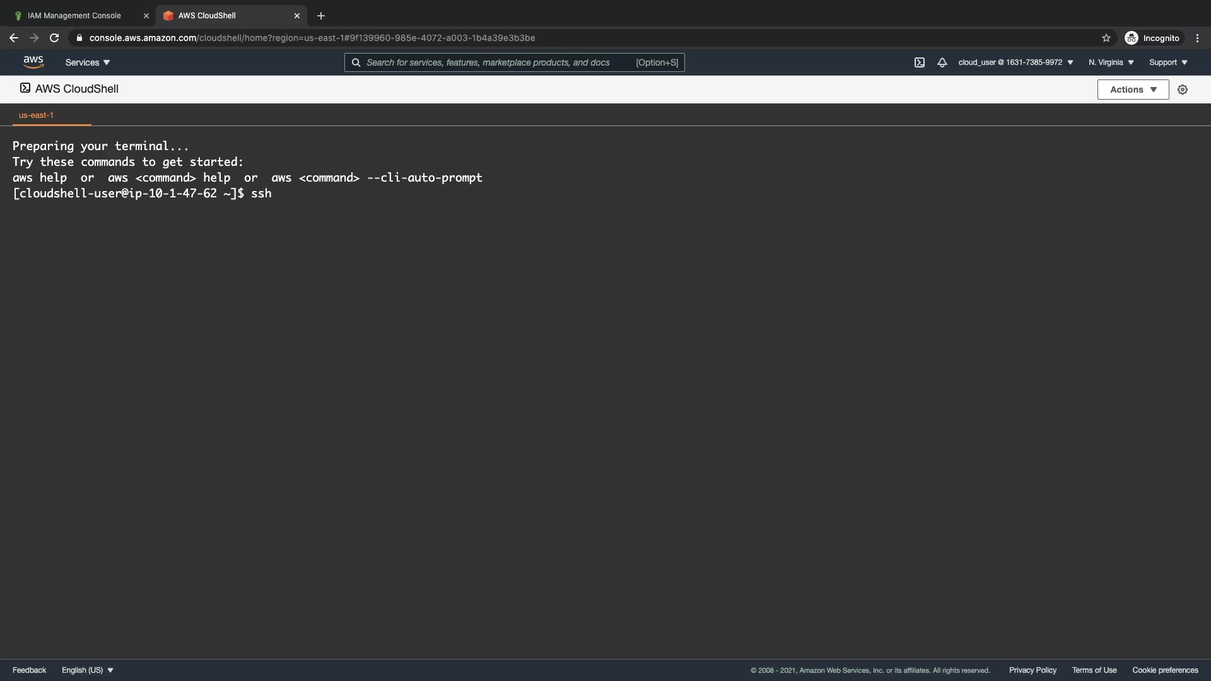Viewport: 1211px width, 681px height.
Task: Open a new browser tab
Action: (321, 16)
